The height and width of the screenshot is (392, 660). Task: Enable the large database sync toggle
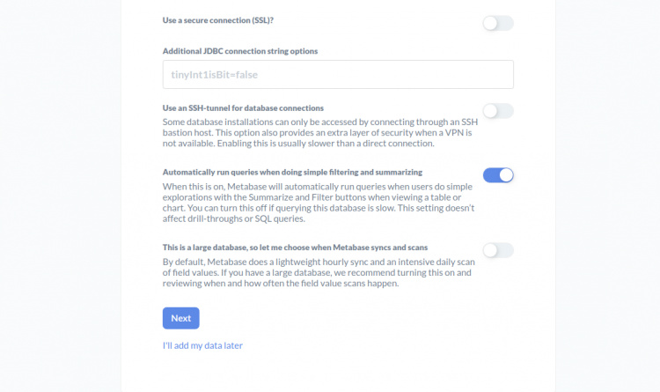(497, 250)
